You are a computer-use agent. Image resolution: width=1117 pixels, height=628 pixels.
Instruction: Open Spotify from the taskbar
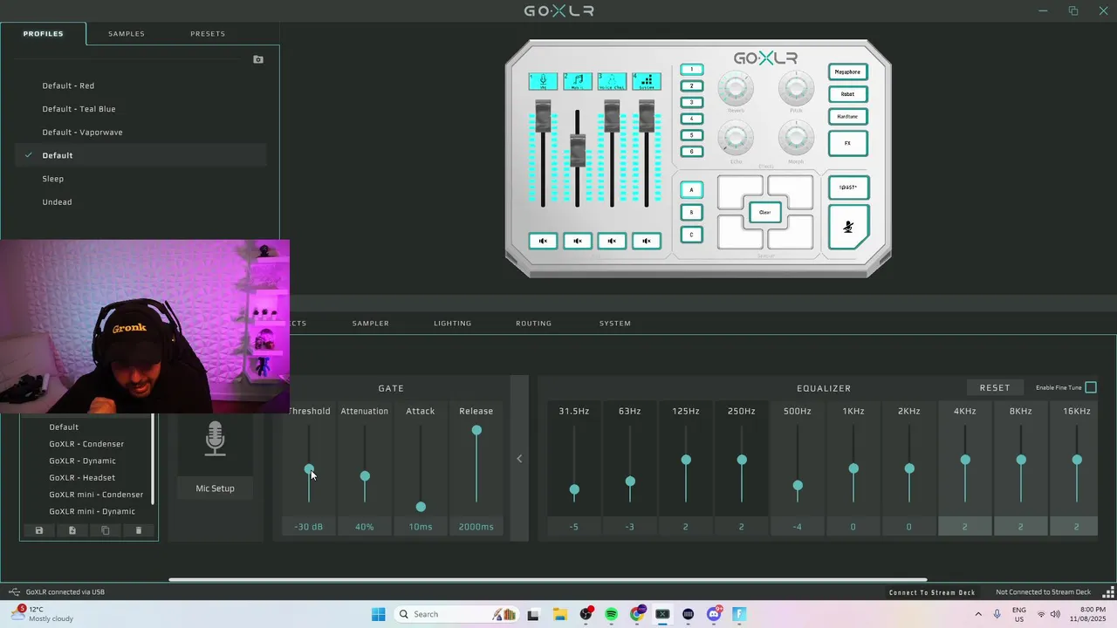click(x=611, y=614)
